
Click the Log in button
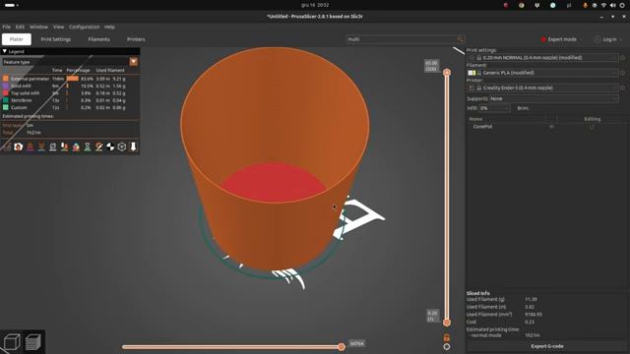click(x=606, y=39)
